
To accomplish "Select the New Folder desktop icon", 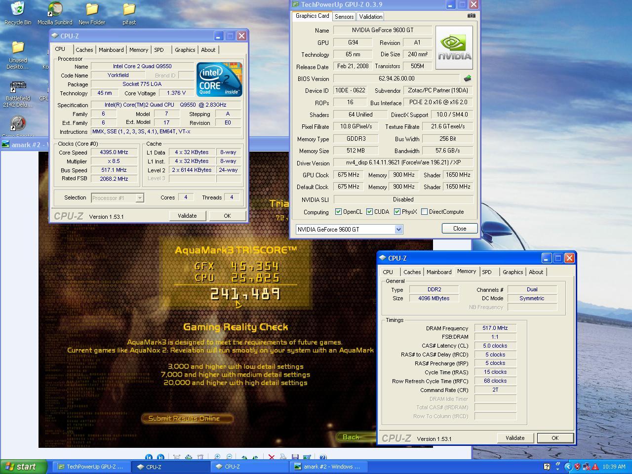I will (92, 13).
